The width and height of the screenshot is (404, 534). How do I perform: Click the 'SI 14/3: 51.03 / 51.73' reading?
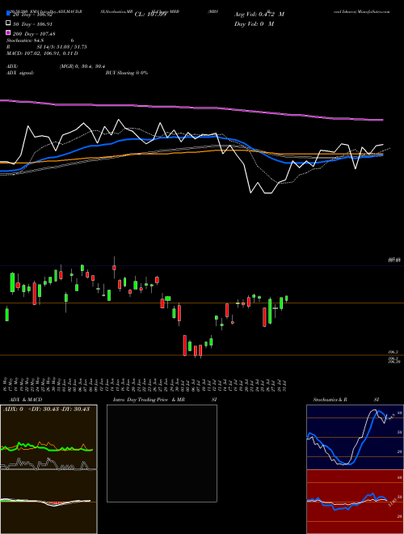click(62, 47)
